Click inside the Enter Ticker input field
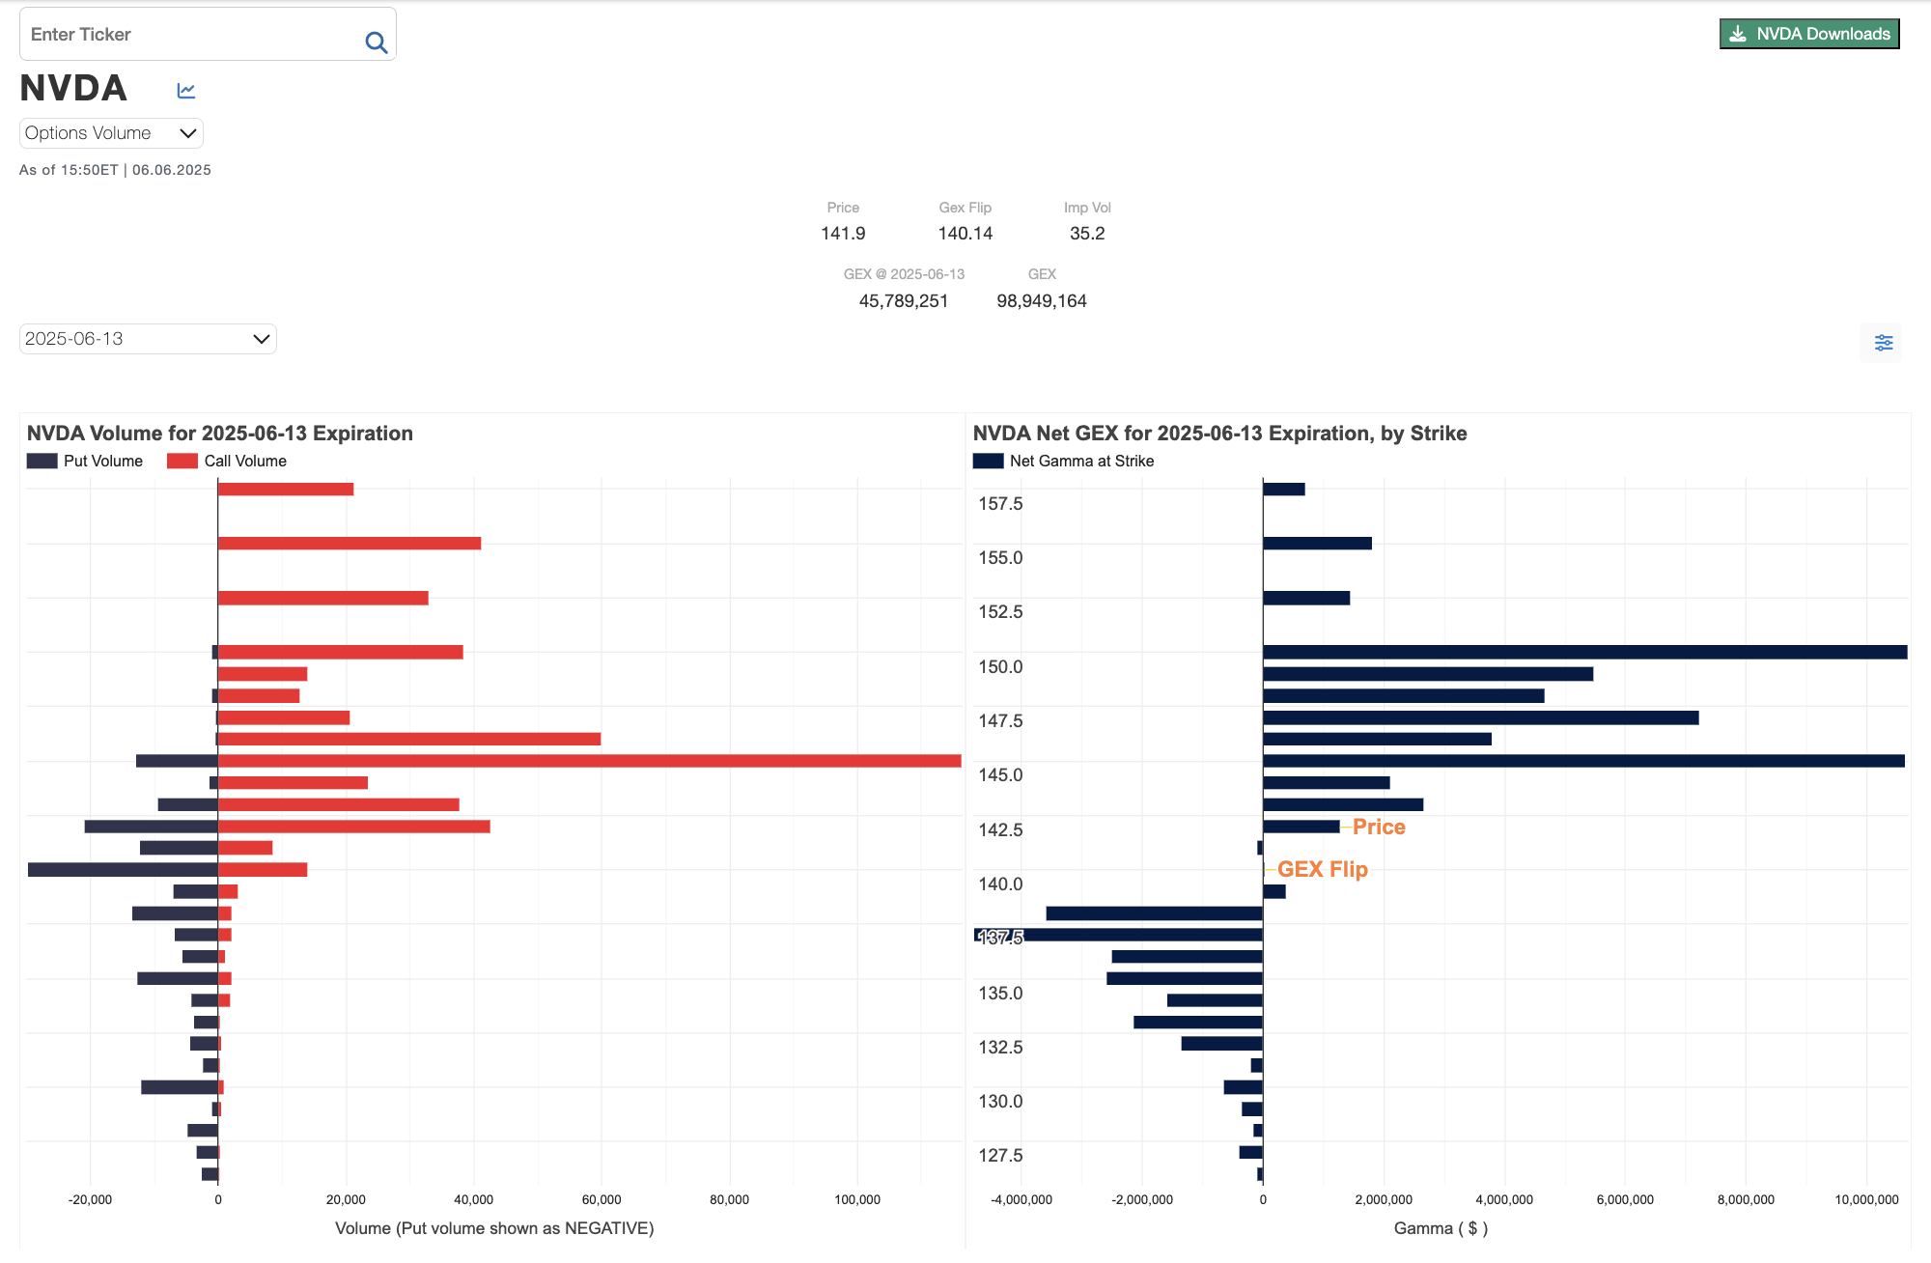This screenshot has height=1263, width=1931. (x=174, y=34)
